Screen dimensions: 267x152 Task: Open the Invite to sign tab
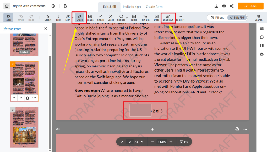(x=132, y=7)
